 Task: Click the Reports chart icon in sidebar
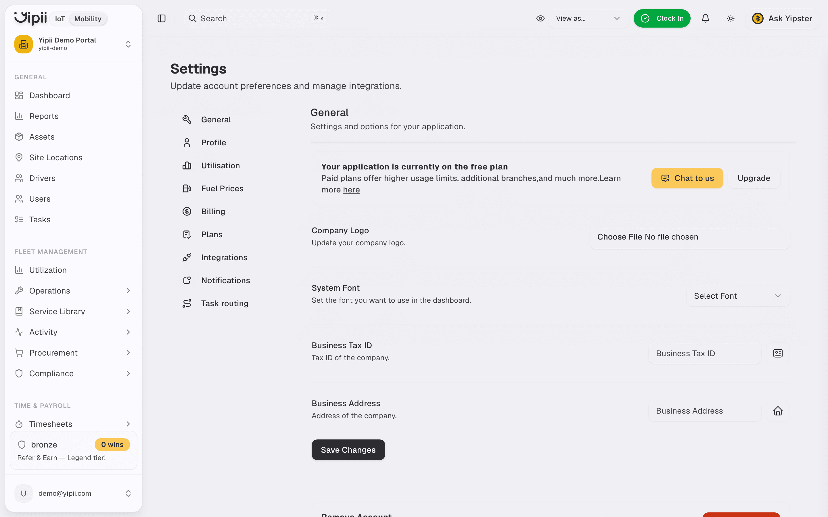[x=19, y=116]
